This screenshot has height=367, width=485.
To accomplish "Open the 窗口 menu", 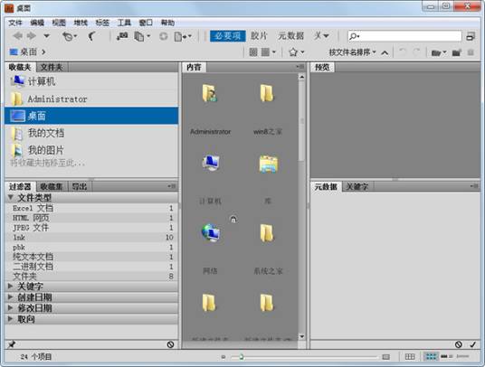I will [x=146, y=23].
